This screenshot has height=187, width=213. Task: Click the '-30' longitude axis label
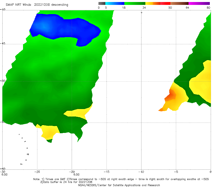tap(3, 172)
